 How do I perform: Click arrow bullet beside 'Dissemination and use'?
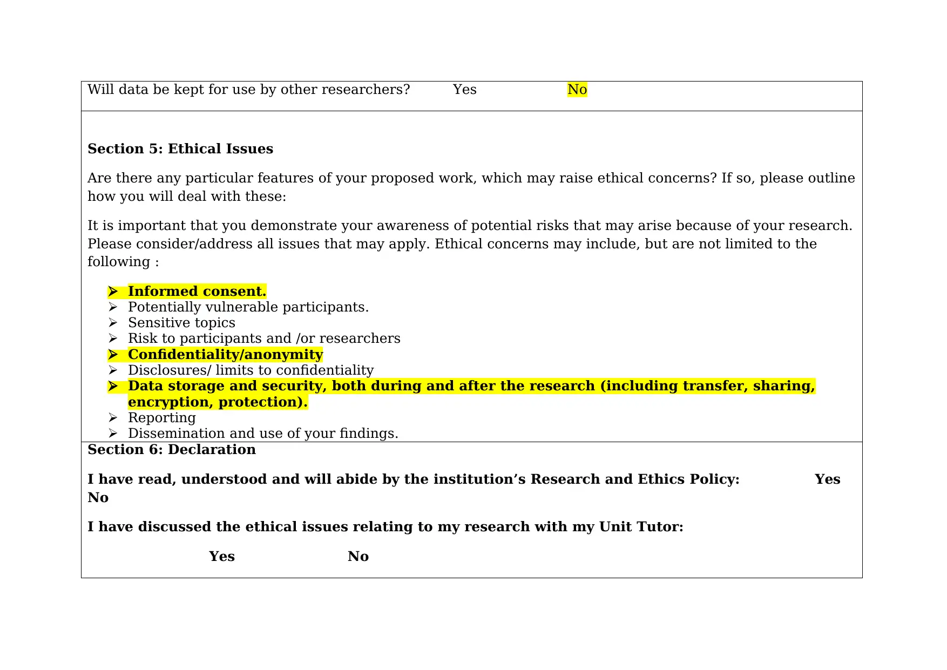113,434
